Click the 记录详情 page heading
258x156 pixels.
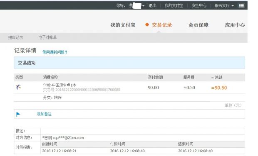(x=25, y=51)
